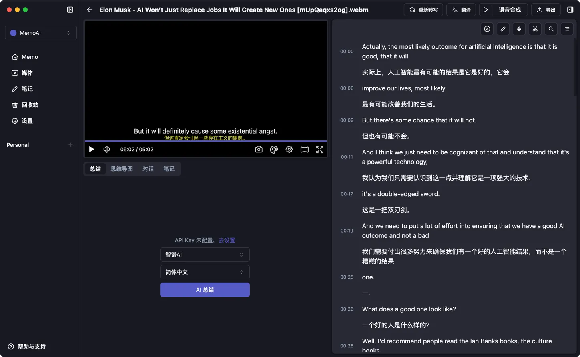Click the transcript panel scrollbar

[575, 68]
